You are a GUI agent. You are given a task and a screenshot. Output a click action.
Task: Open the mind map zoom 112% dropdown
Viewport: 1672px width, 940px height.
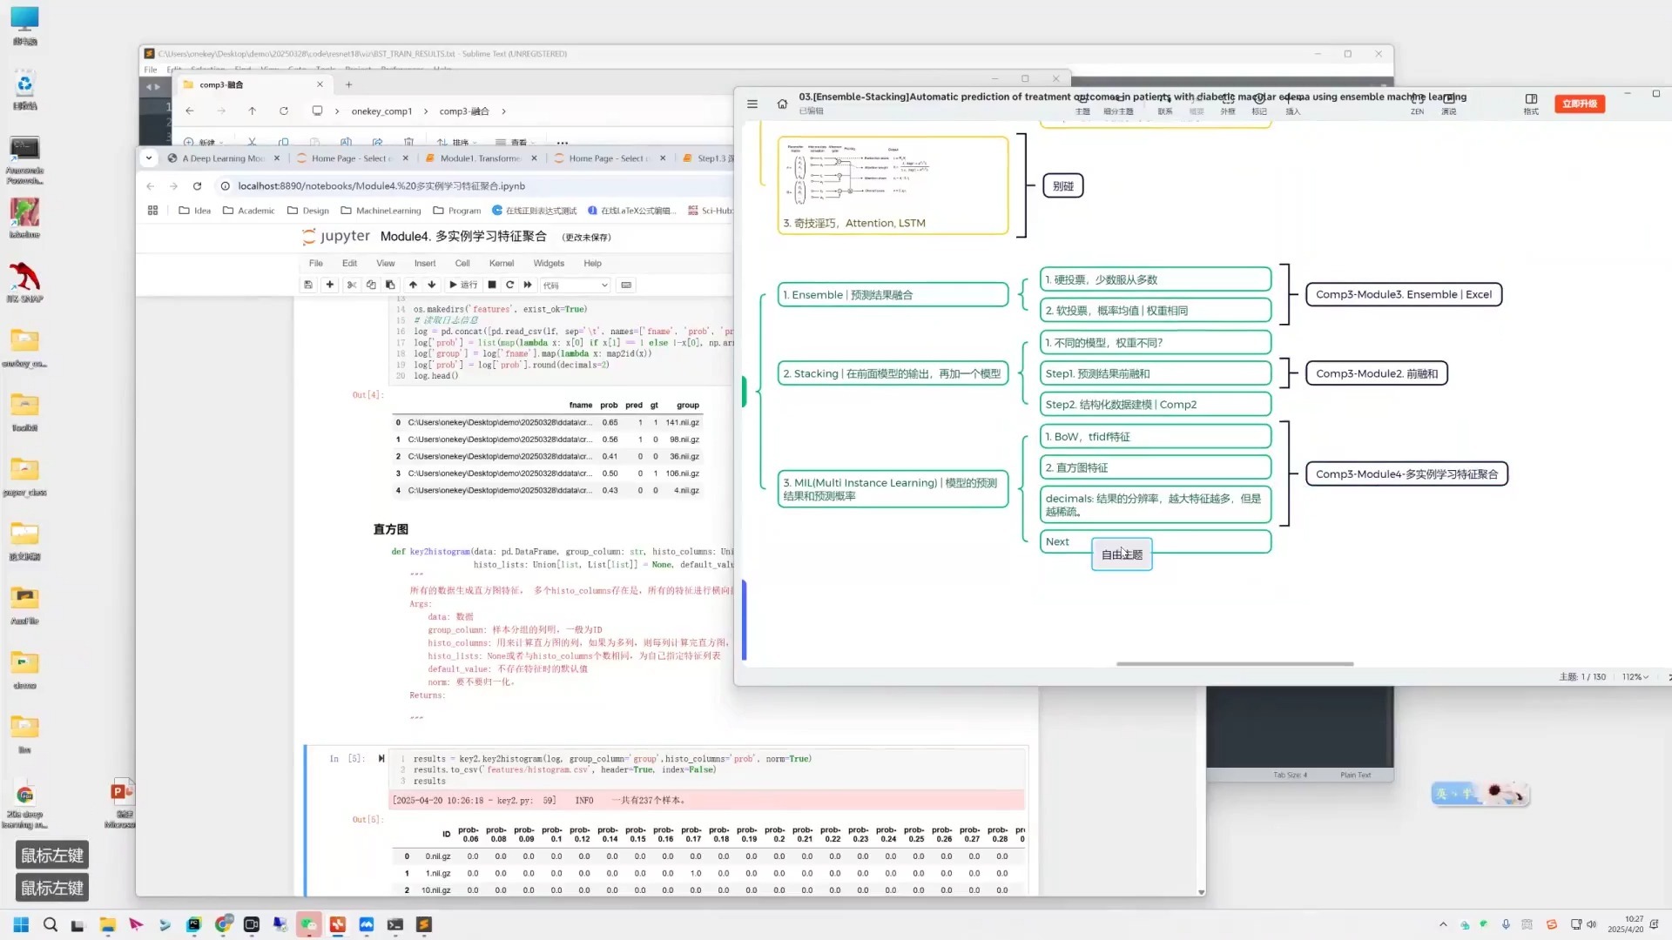[1635, 676]
